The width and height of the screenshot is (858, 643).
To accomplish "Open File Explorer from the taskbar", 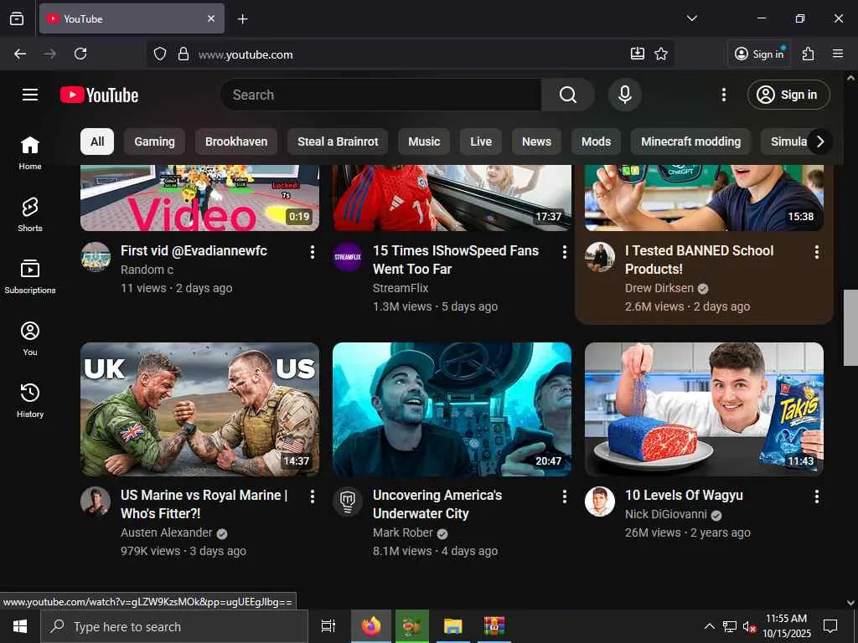I will [x=453, y=626].
